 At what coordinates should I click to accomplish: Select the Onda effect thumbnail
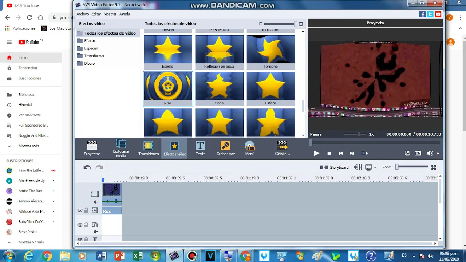pos(219,89)
